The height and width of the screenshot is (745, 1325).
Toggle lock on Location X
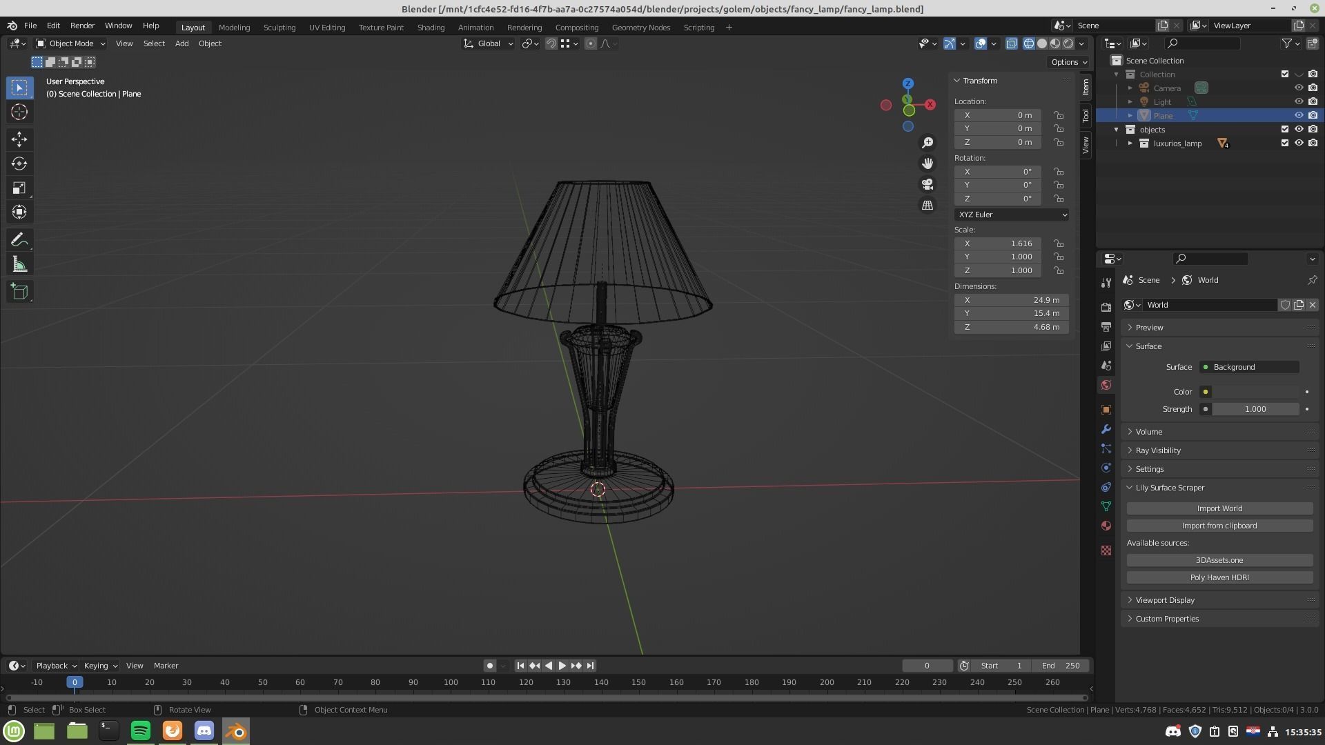[x=1059, y=115]
